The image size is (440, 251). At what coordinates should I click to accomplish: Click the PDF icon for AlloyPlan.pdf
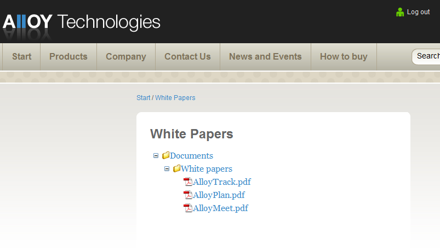tap(188, 195)
